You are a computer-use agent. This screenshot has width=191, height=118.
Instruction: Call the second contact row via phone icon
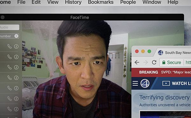[10, 57]
